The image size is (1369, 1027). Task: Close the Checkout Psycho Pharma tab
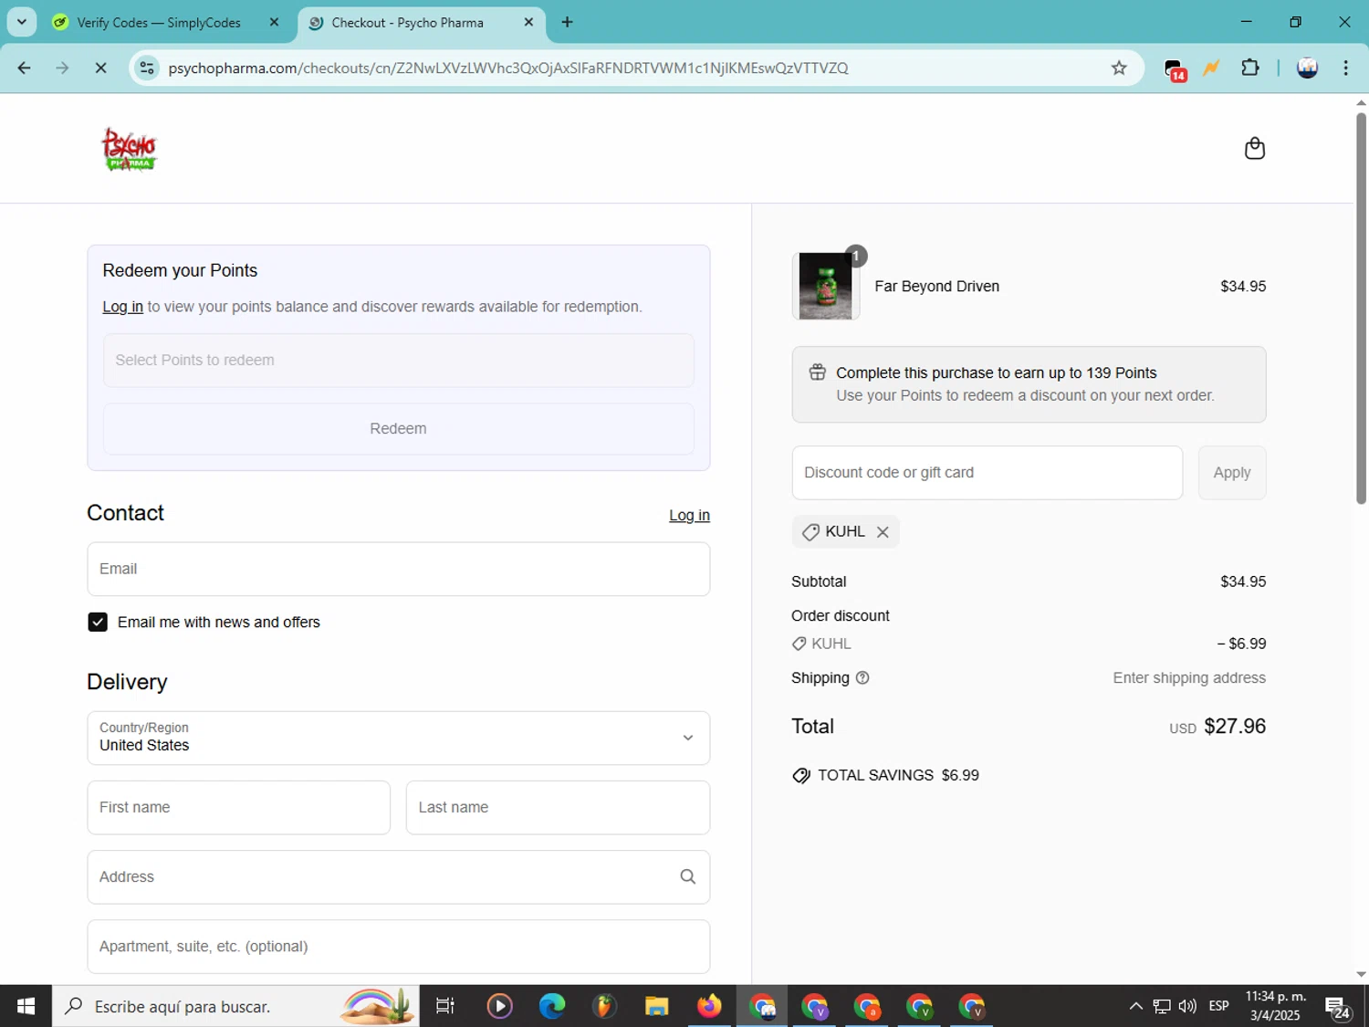tap(528, 22)
